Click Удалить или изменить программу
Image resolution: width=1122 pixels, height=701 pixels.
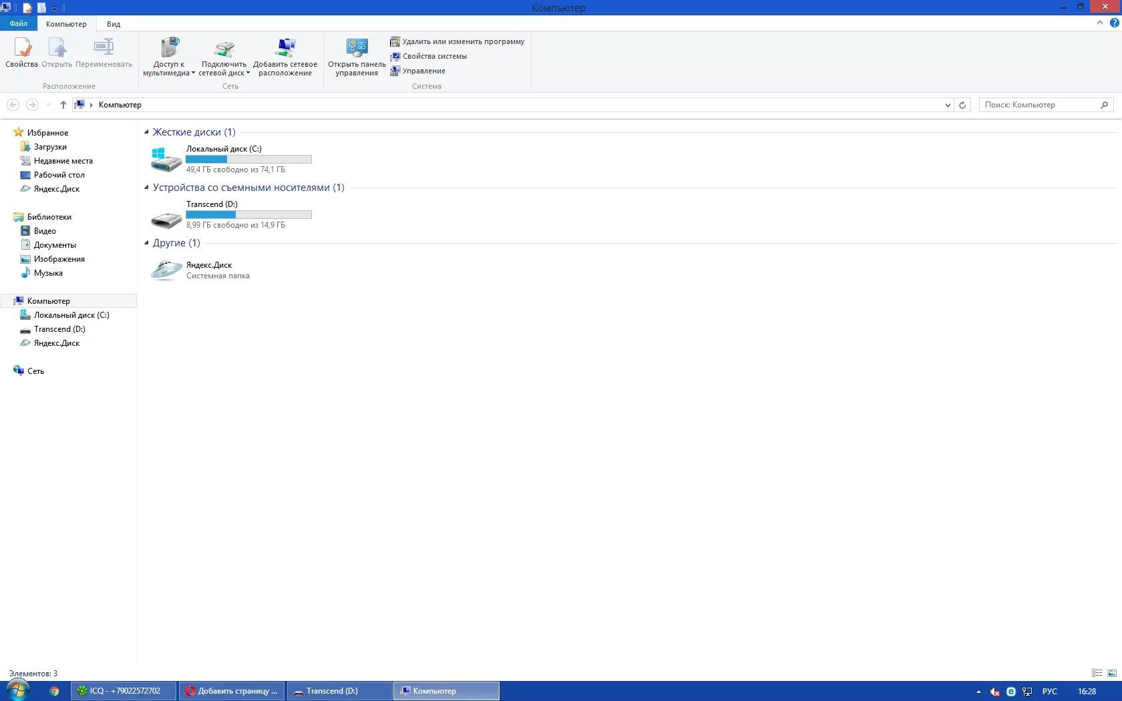[457, 41]
